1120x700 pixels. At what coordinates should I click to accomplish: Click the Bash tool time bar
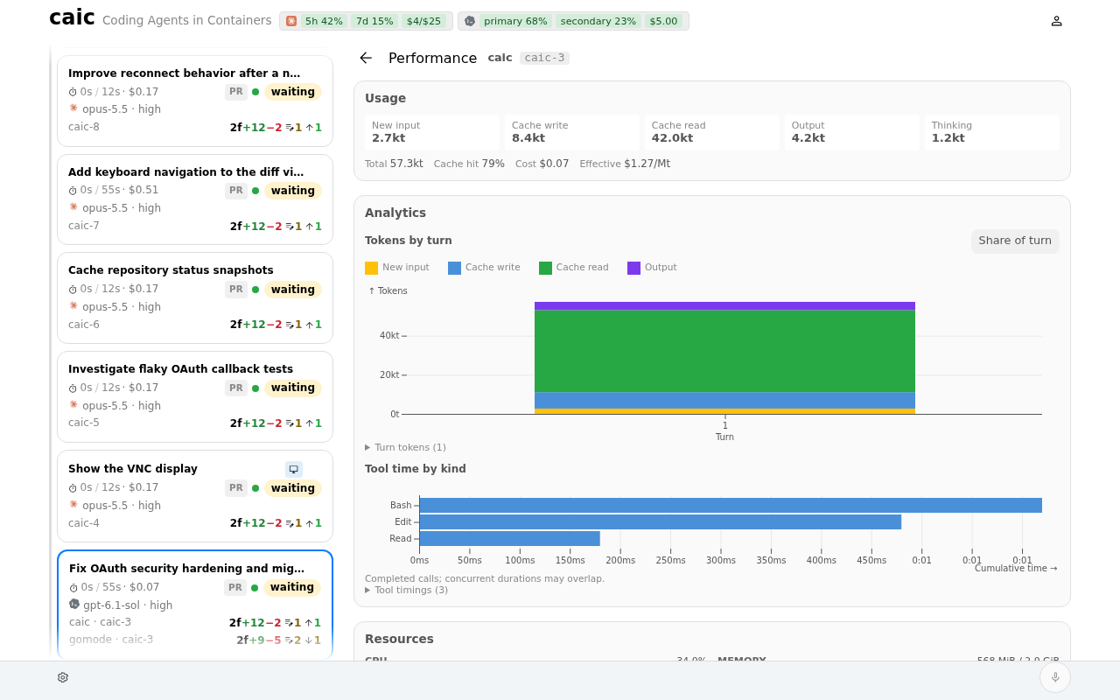[731, 506]
